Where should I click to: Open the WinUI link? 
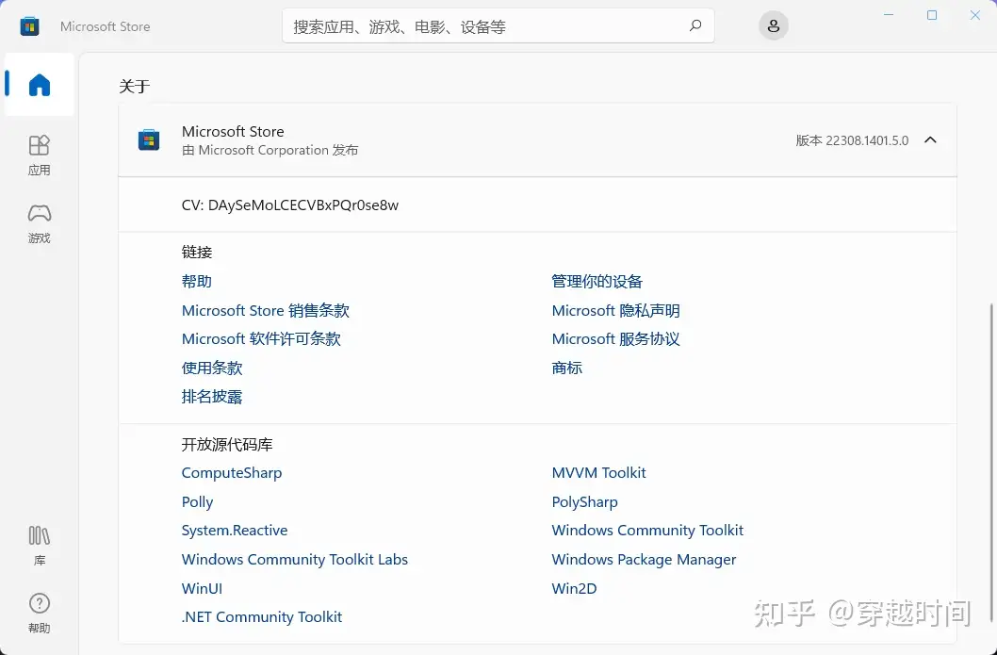[202, 588]
